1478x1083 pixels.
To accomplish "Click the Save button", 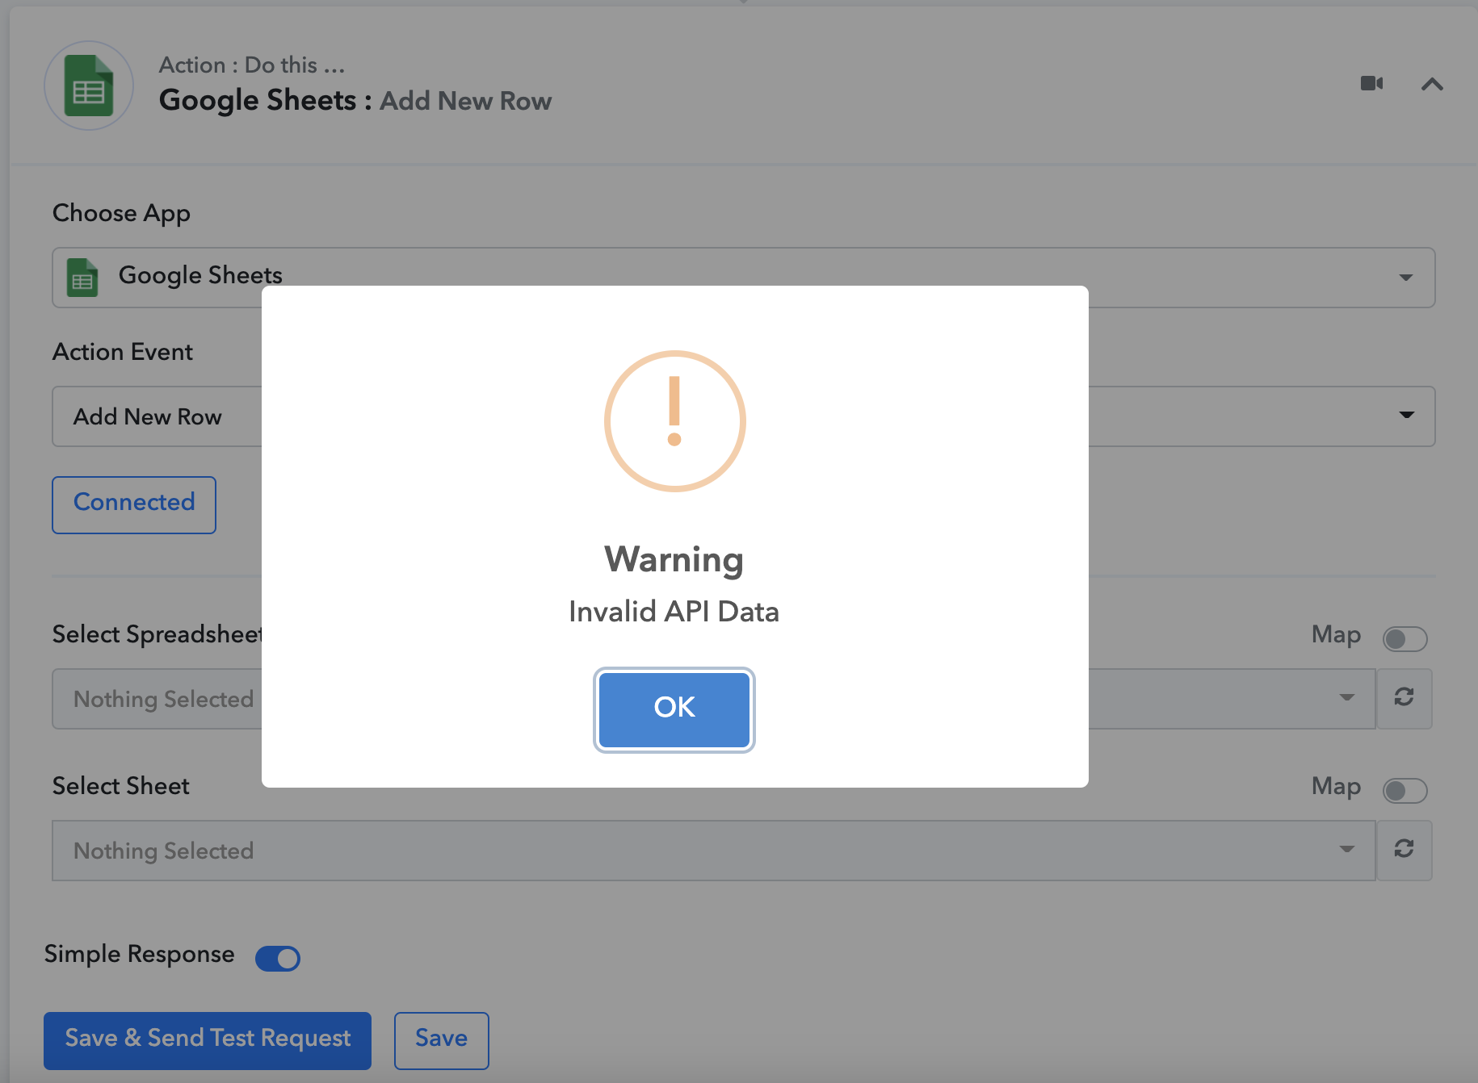I will click(x=442, y=1040).
